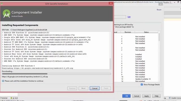
Task: Click the Reset link in the settings window
Action: 159,10
